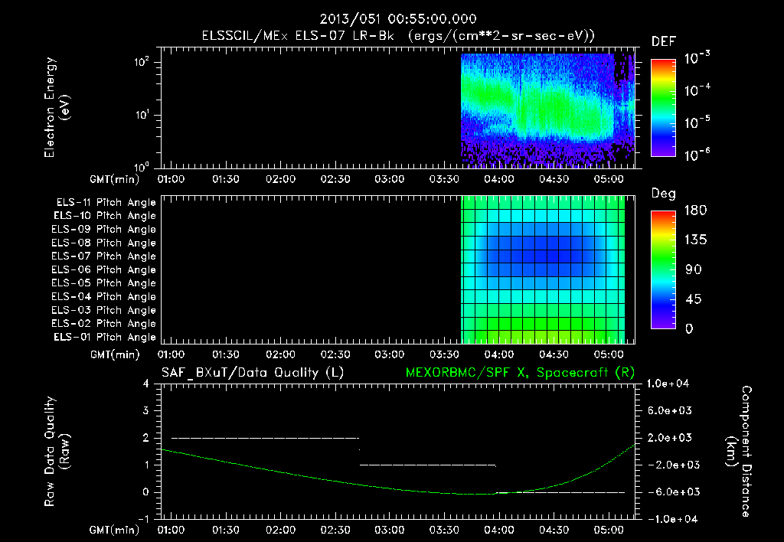Click the 1.0e+04 label on the right distance axis
Viewport: 784px width, 542px height.
668,384
